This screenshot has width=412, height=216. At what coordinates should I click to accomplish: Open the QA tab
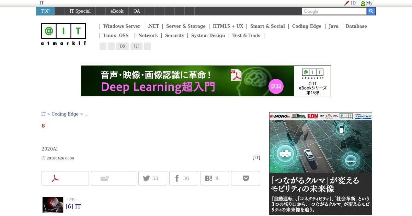pos(137,11)
